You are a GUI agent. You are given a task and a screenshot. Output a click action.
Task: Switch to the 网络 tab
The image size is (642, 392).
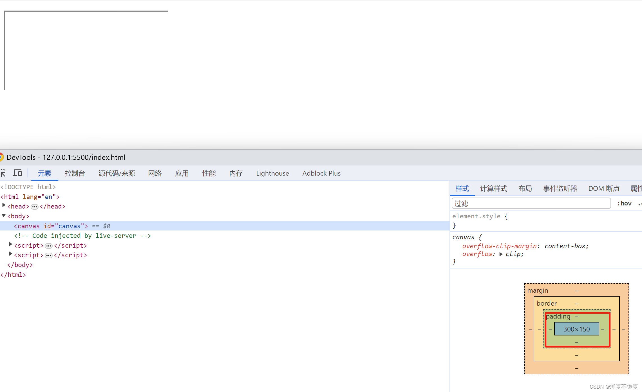(x=155, y=173)
